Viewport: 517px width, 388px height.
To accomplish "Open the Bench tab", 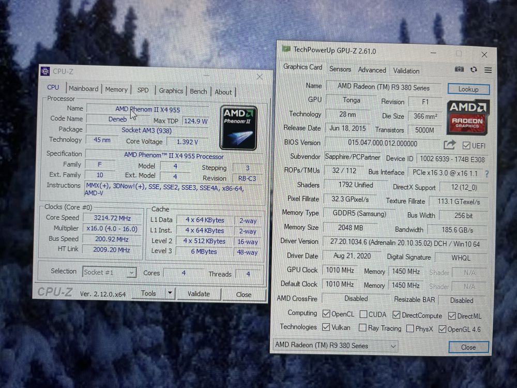I will [199, 92].
